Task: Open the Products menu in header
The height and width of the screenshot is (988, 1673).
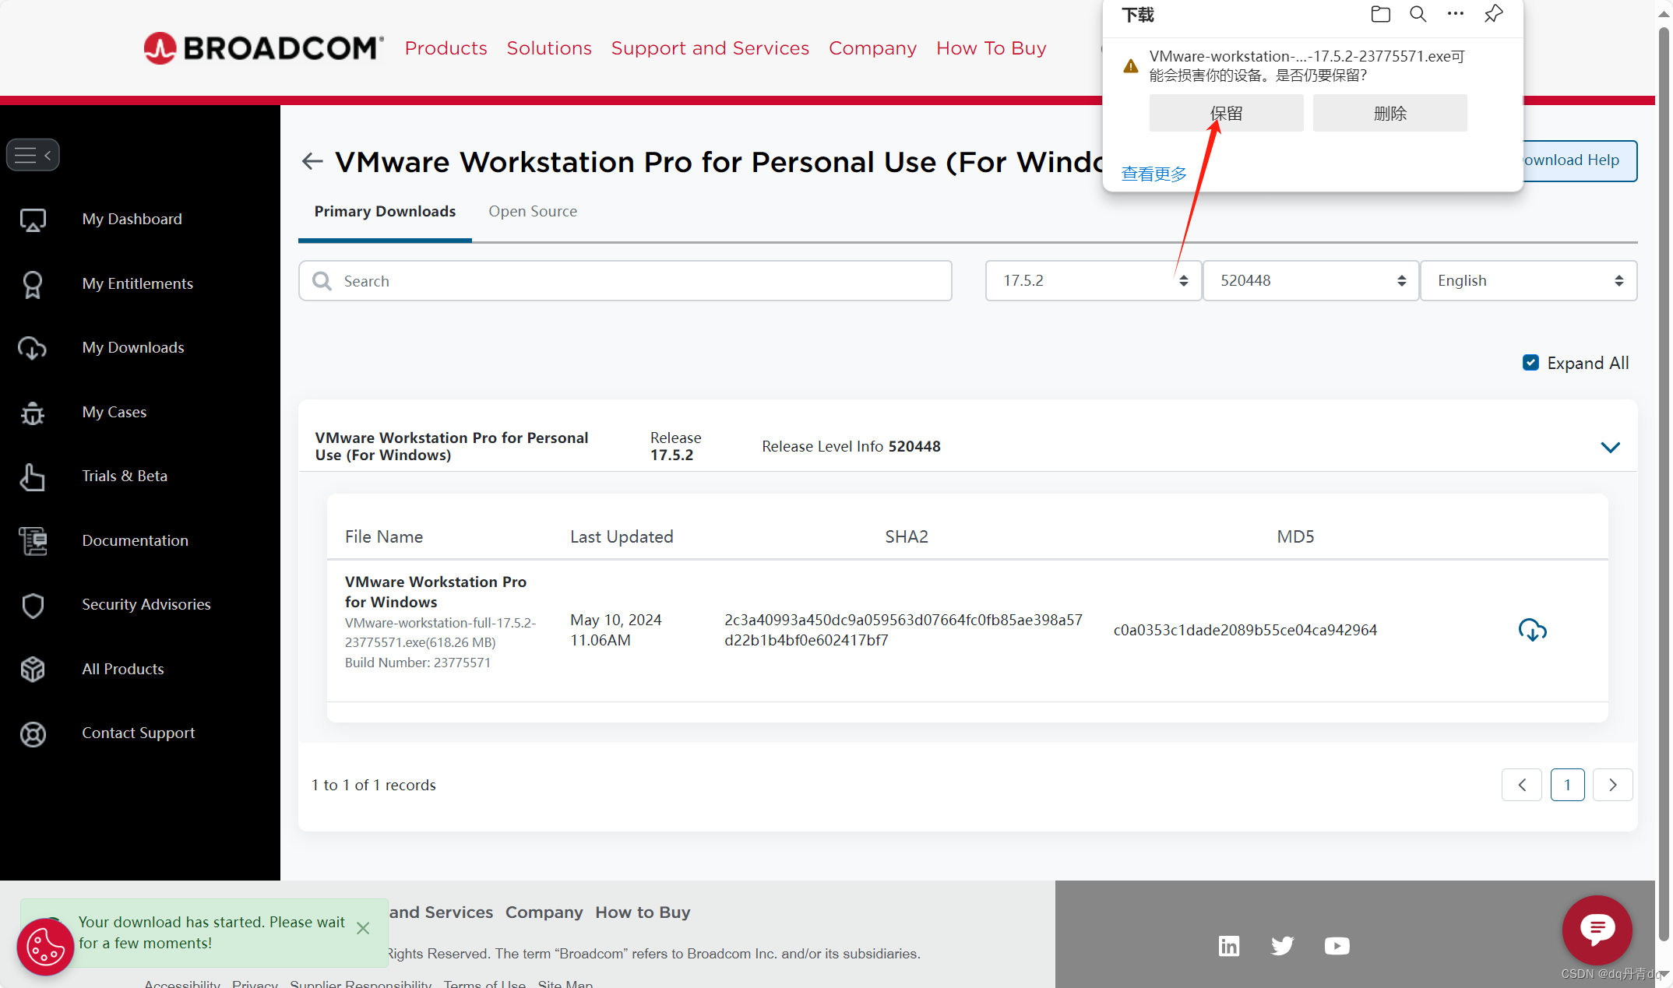Action: [446, 48]
